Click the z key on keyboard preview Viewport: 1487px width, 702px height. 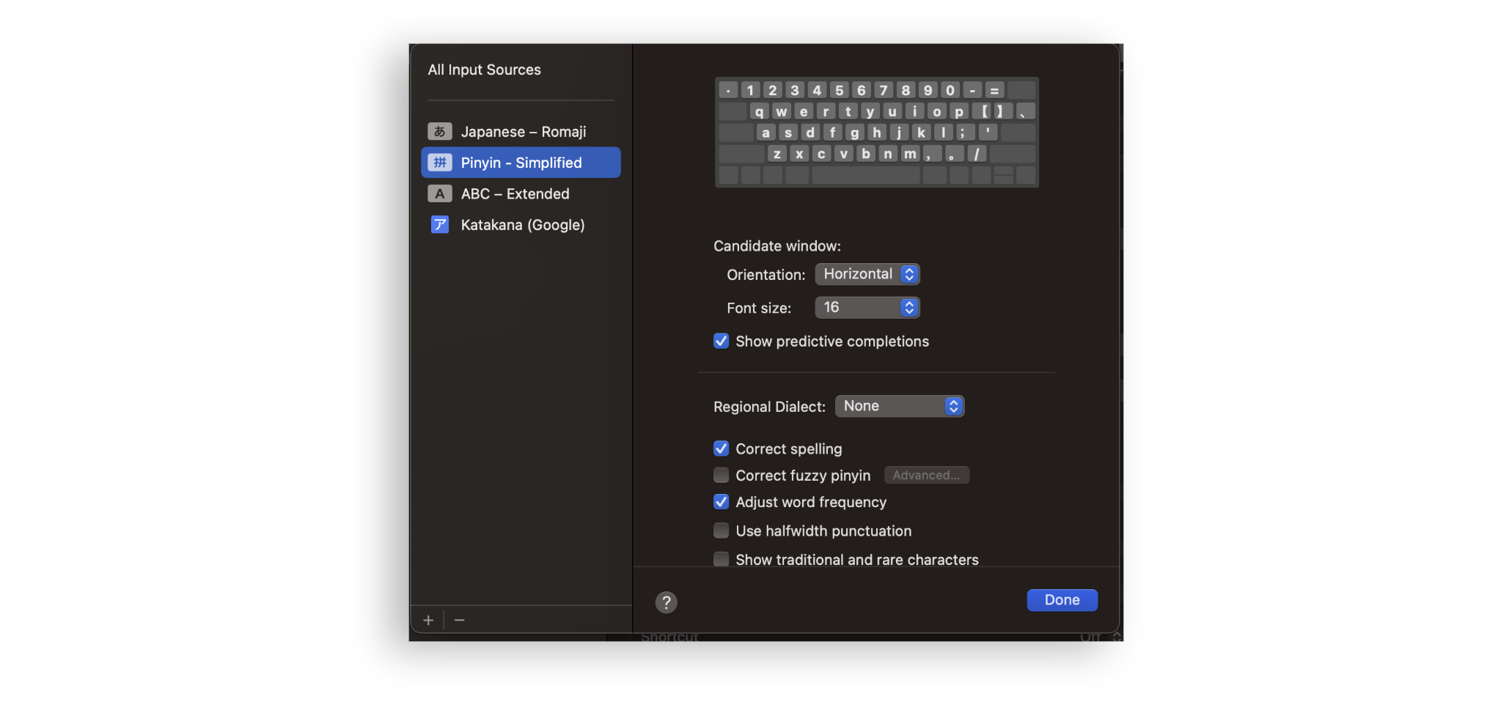(x=777, y=154)
